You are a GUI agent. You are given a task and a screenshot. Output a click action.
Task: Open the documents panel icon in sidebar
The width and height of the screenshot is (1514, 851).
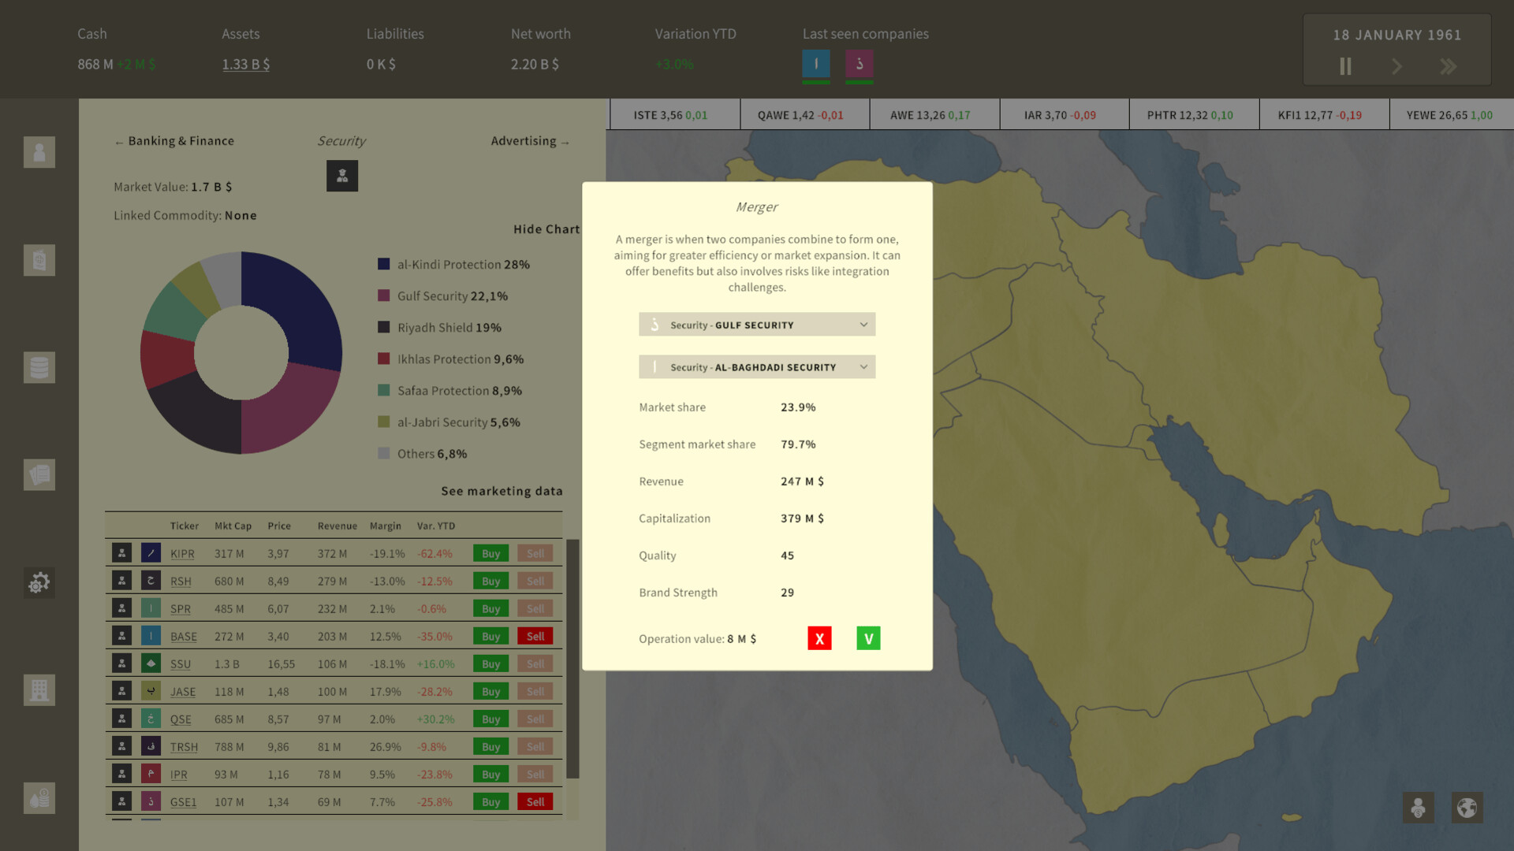[39, 474]
